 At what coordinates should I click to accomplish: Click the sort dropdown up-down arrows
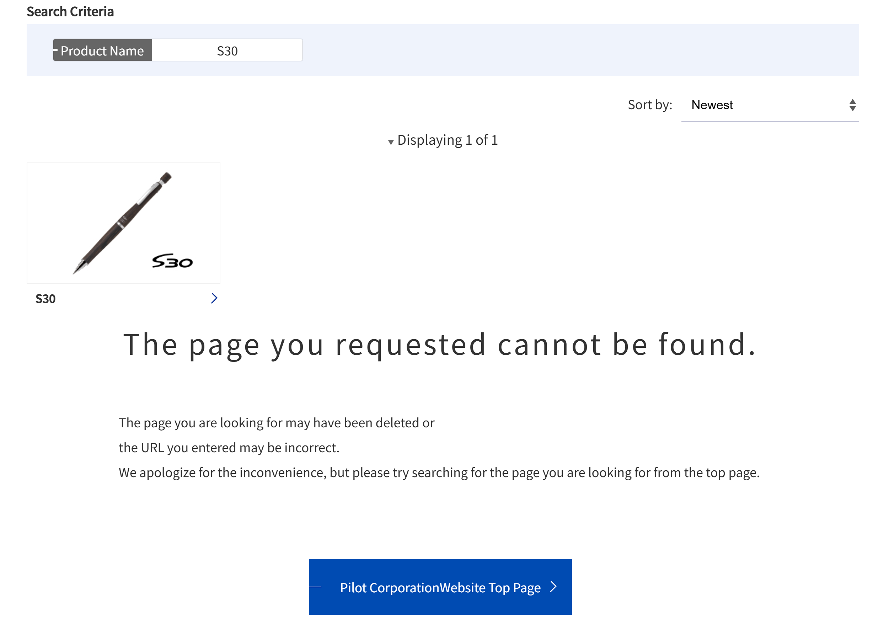853,105
